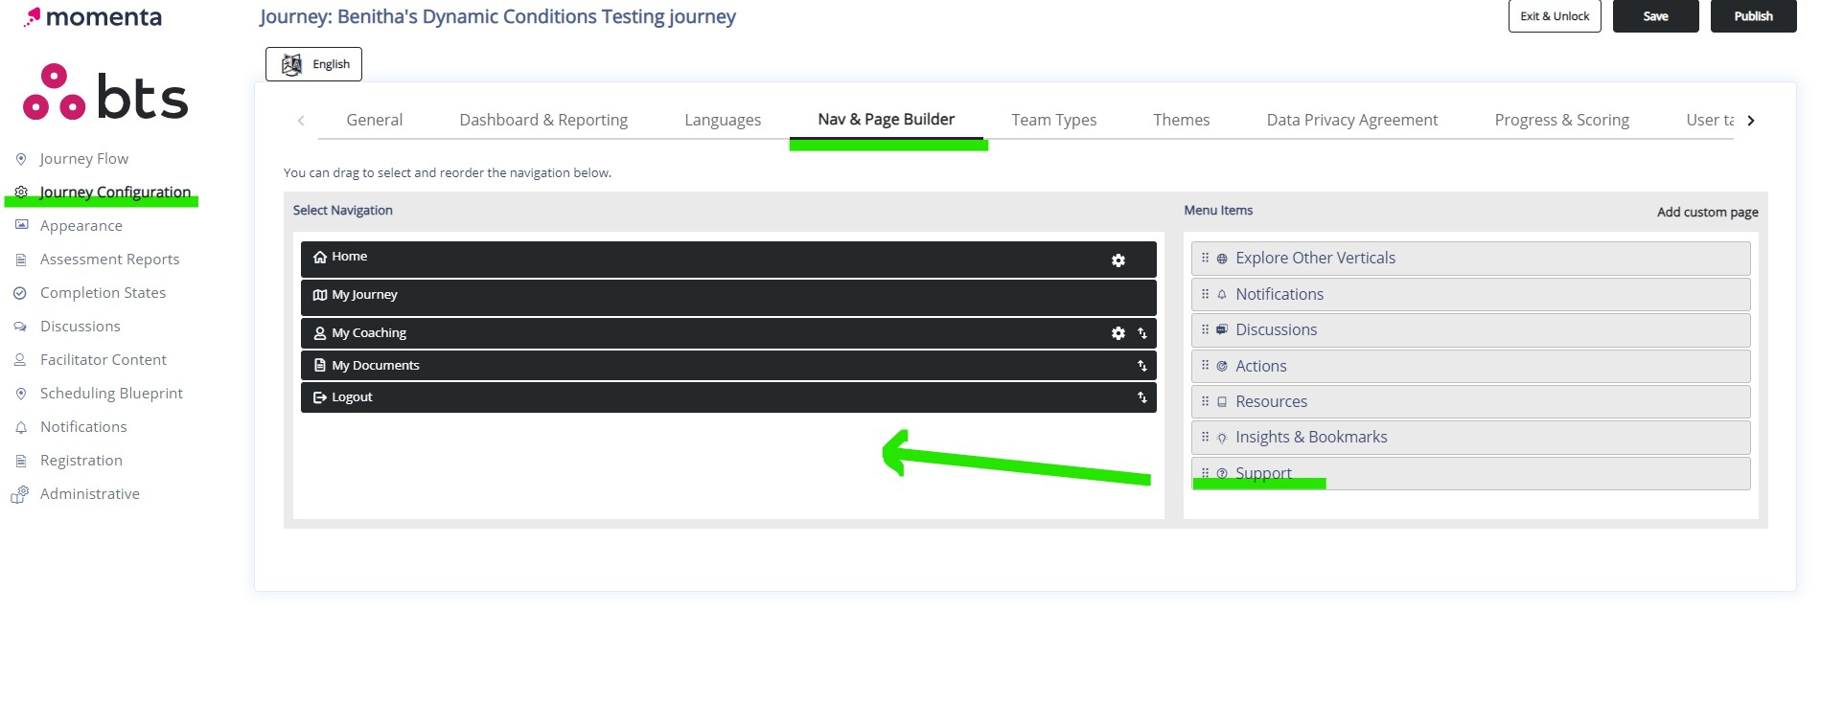
Task: Grab the Insights & Bookmarks drag handle
Action: coord(1206,437)
